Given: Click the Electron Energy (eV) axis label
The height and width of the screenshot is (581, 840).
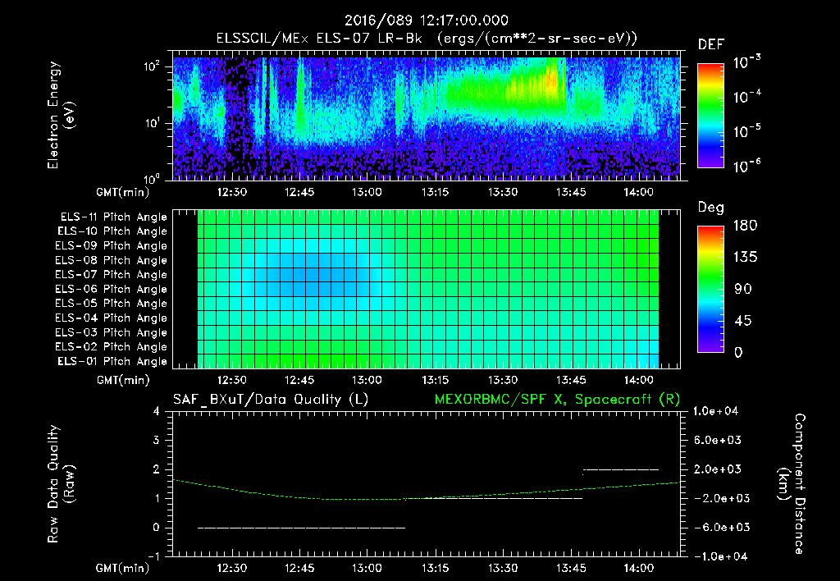Looking at the screenshot, I should tap(61, 115).
